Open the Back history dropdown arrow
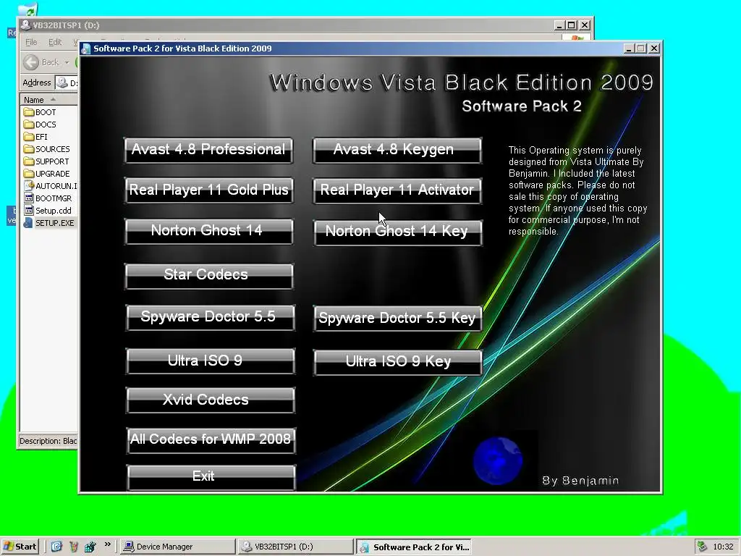 67,62
